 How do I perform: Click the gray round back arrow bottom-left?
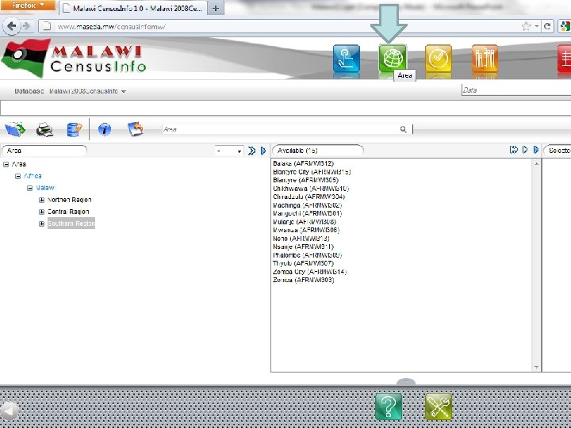[x=9, y=411]
